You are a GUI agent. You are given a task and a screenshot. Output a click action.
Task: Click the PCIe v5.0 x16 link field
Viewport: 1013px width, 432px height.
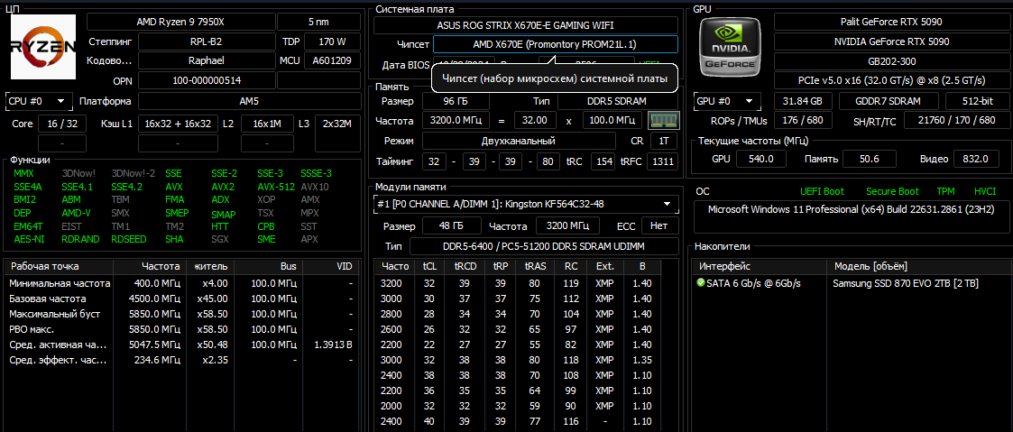click(891, 80)
